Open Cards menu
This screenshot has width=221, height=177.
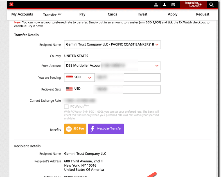pyautogui.click(x=112, y=14)
